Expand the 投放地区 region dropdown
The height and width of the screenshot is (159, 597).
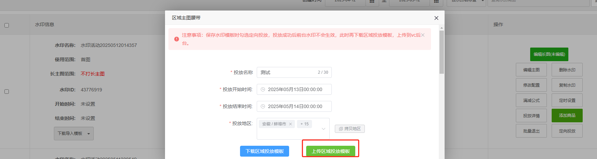click(324, 129)
